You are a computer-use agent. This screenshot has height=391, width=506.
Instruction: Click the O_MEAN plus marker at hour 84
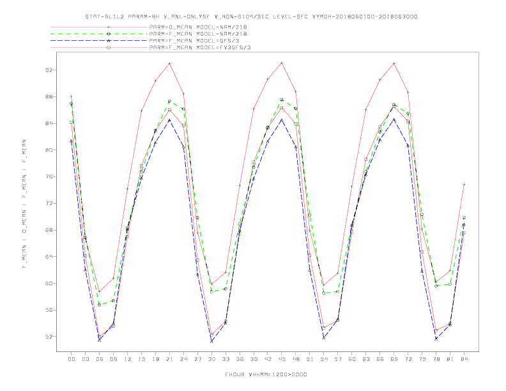click(464, 185)
